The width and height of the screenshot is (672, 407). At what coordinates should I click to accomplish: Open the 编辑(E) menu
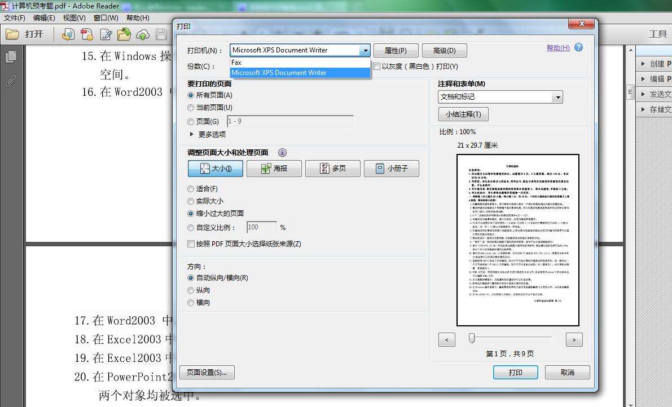pos(44,18)
